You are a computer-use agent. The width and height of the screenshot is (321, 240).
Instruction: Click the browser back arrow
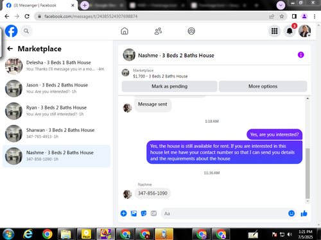7,17
